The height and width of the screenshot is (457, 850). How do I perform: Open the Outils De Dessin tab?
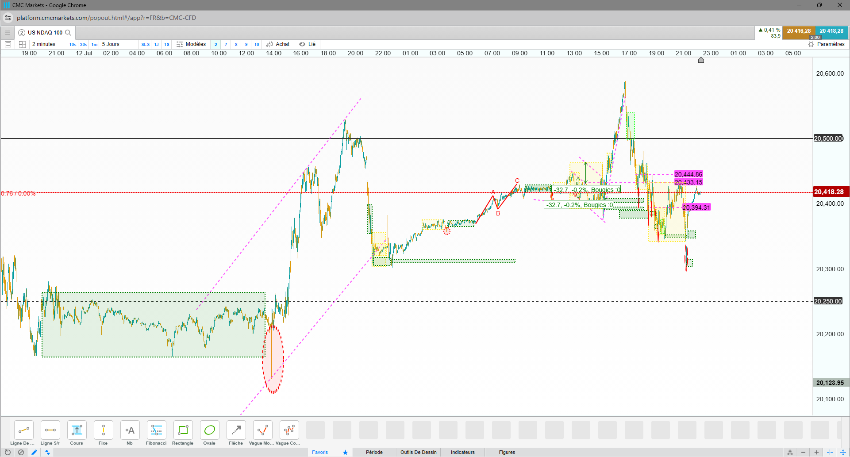[419, 452]
